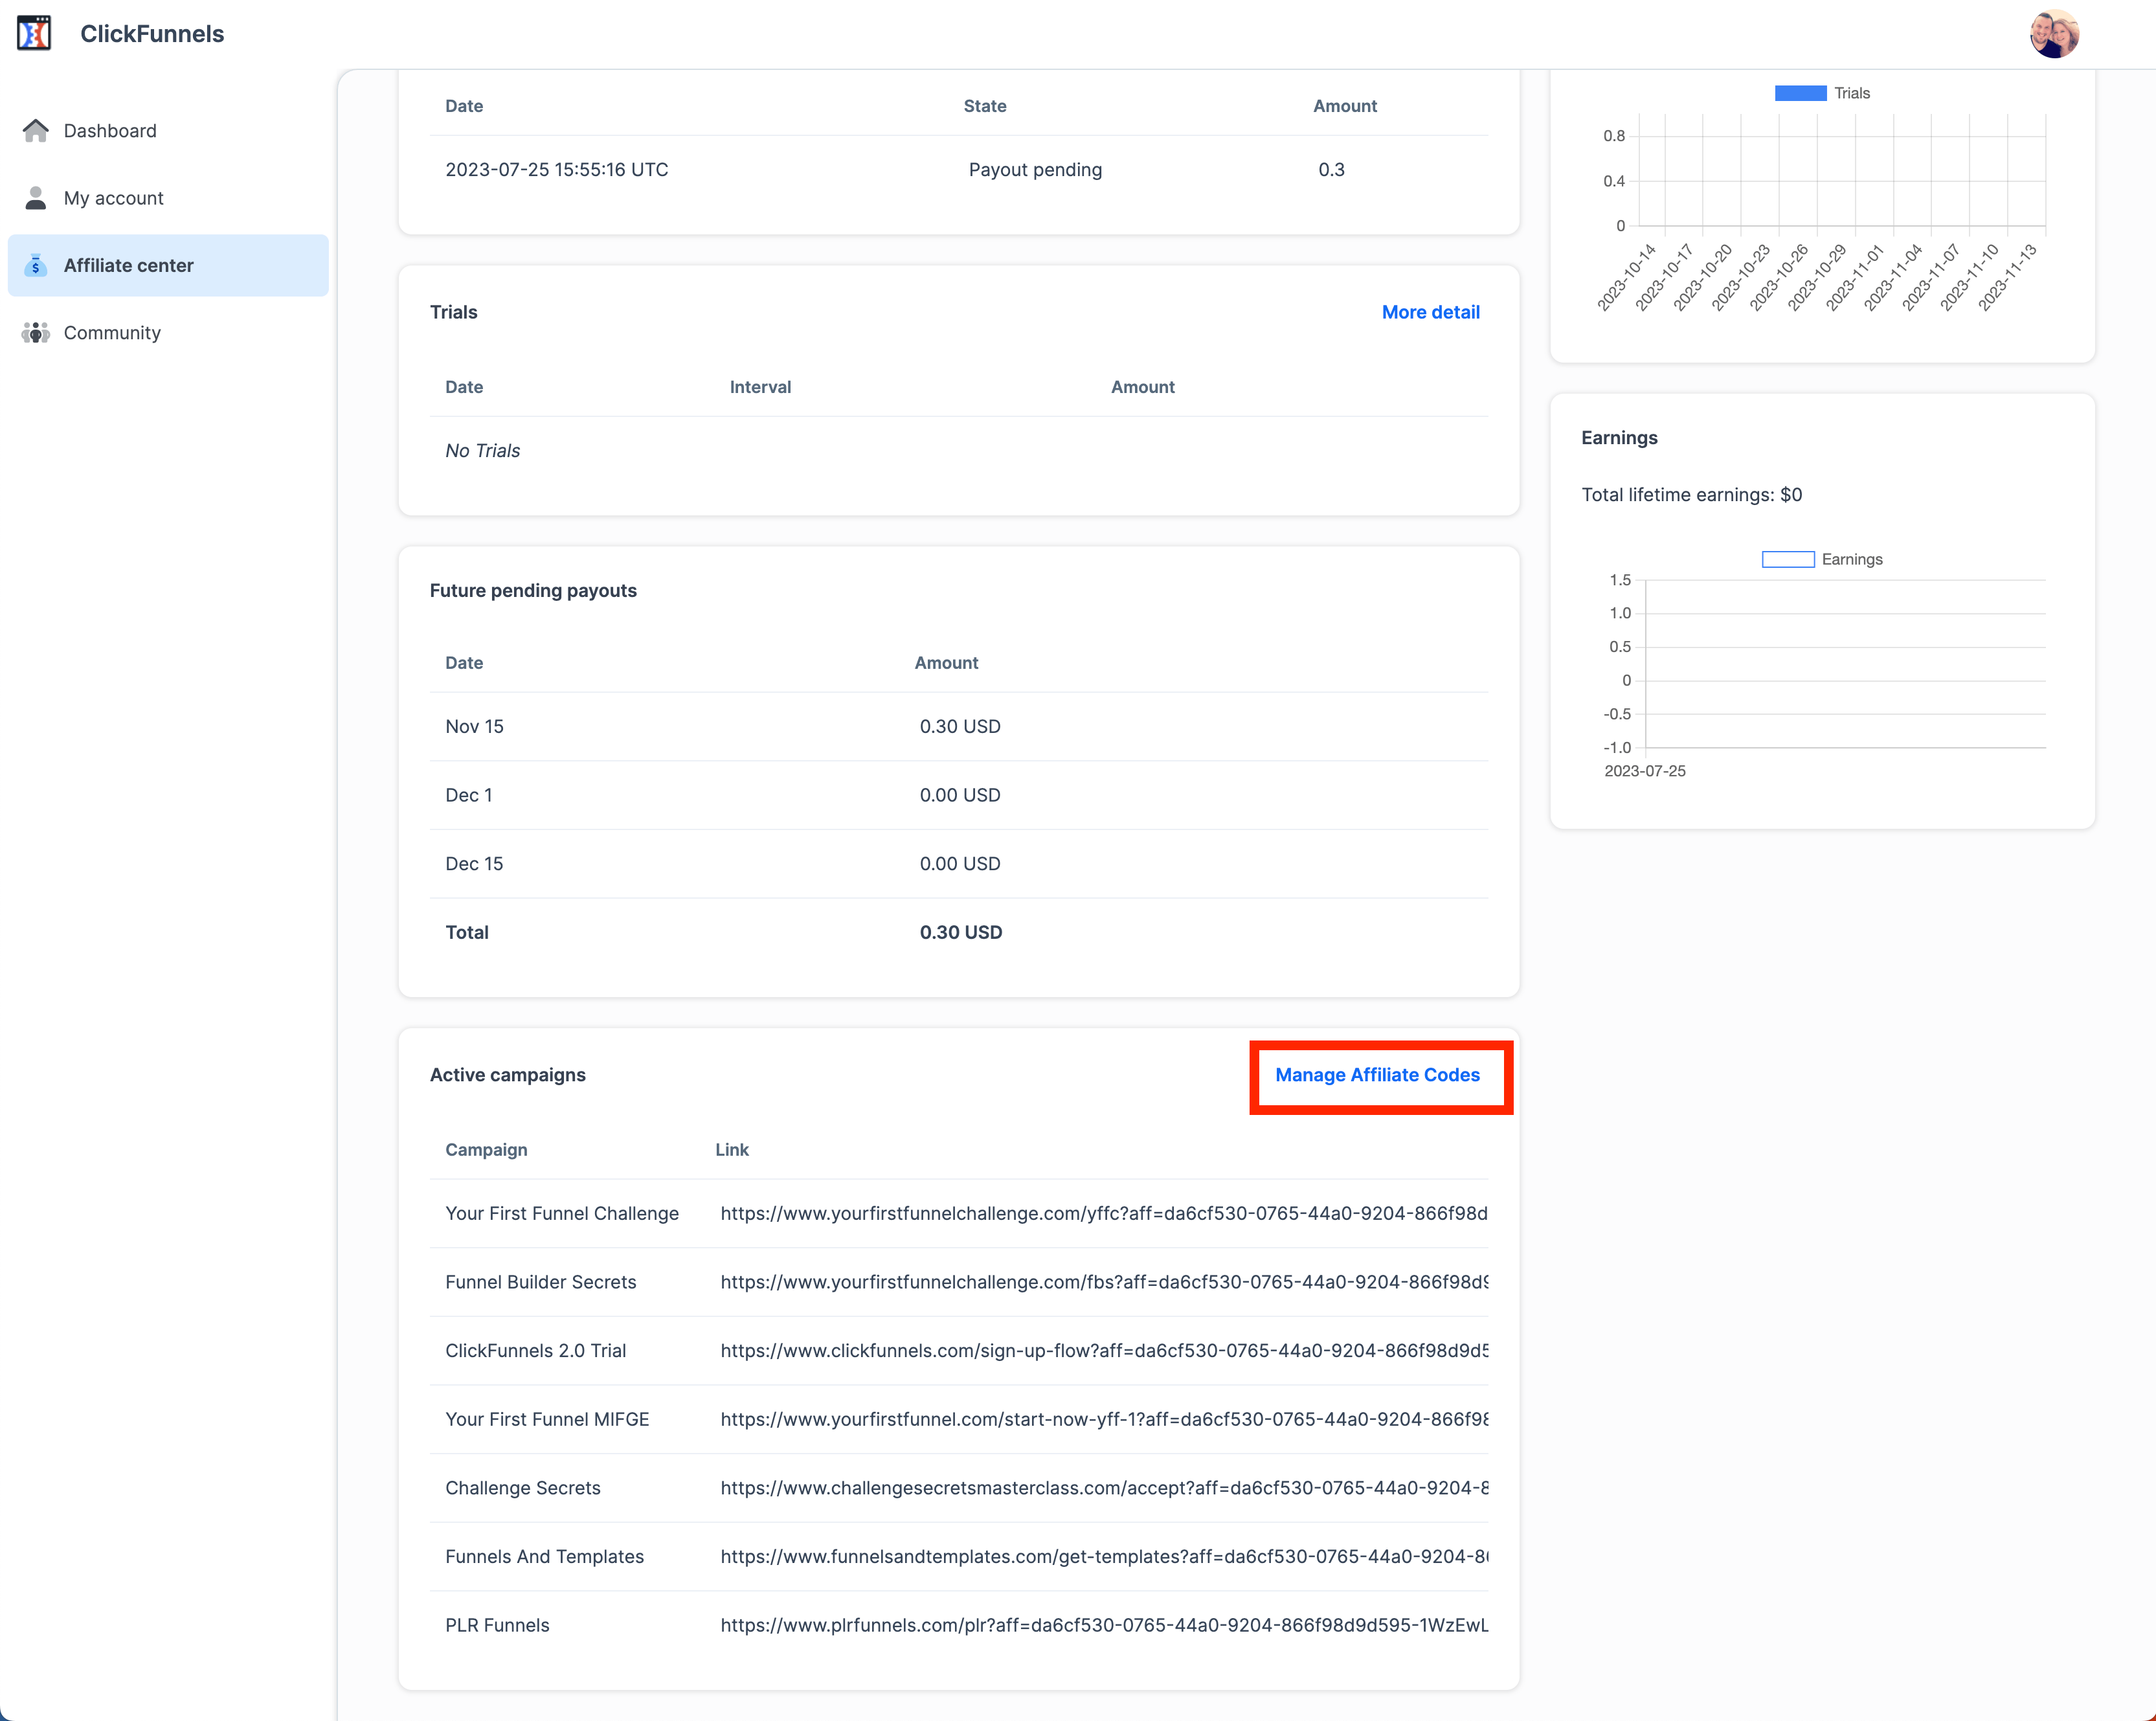Image resolution: width=2156 pixels, height=1721 pixels.
Task: Select Challenge Secrets affiliate link
Action: pyautogui.click(x=1104, y=1488)
